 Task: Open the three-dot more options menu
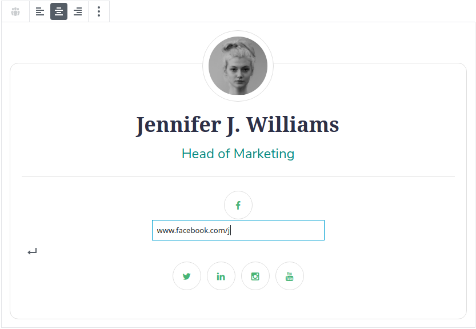(99, 11)
